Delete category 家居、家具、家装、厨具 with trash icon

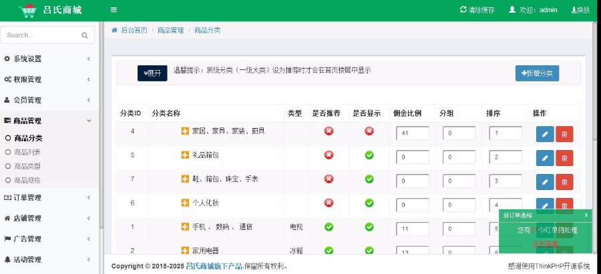click(564, 134)
